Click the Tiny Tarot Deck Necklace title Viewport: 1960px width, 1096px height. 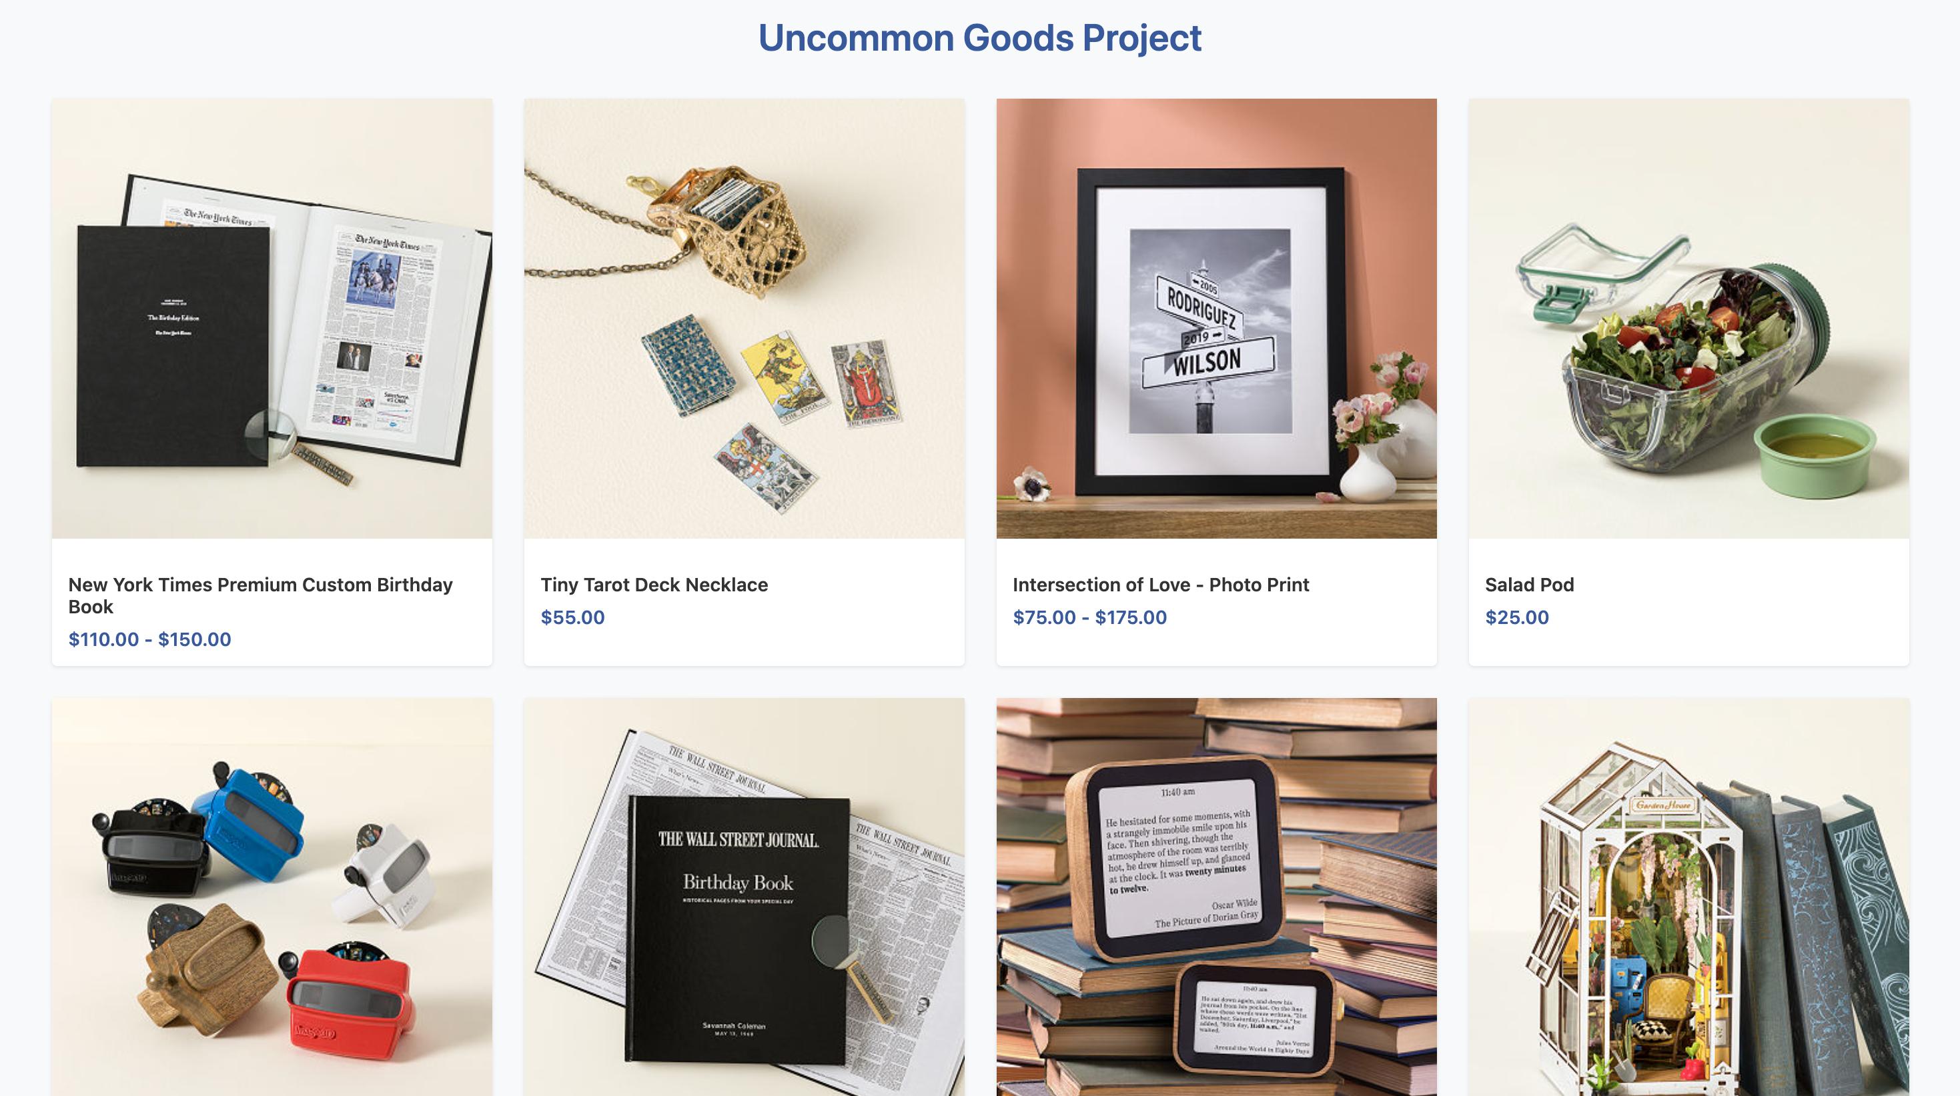coord(654,585)
